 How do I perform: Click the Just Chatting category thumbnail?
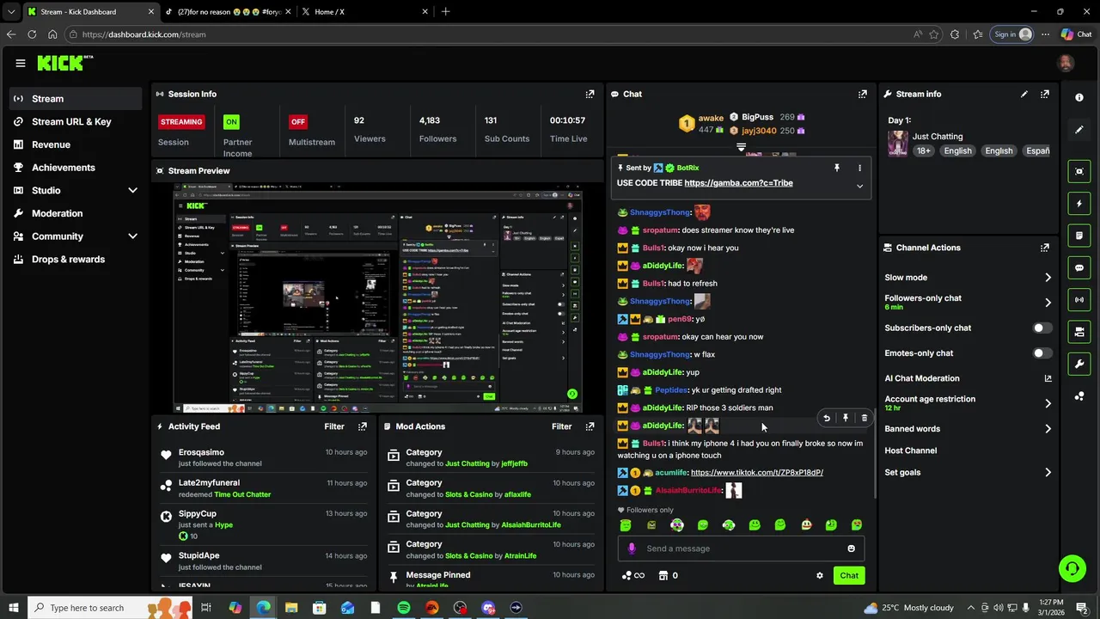[898, 143]
